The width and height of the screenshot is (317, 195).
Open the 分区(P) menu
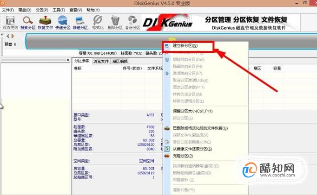tap(42, 10)
